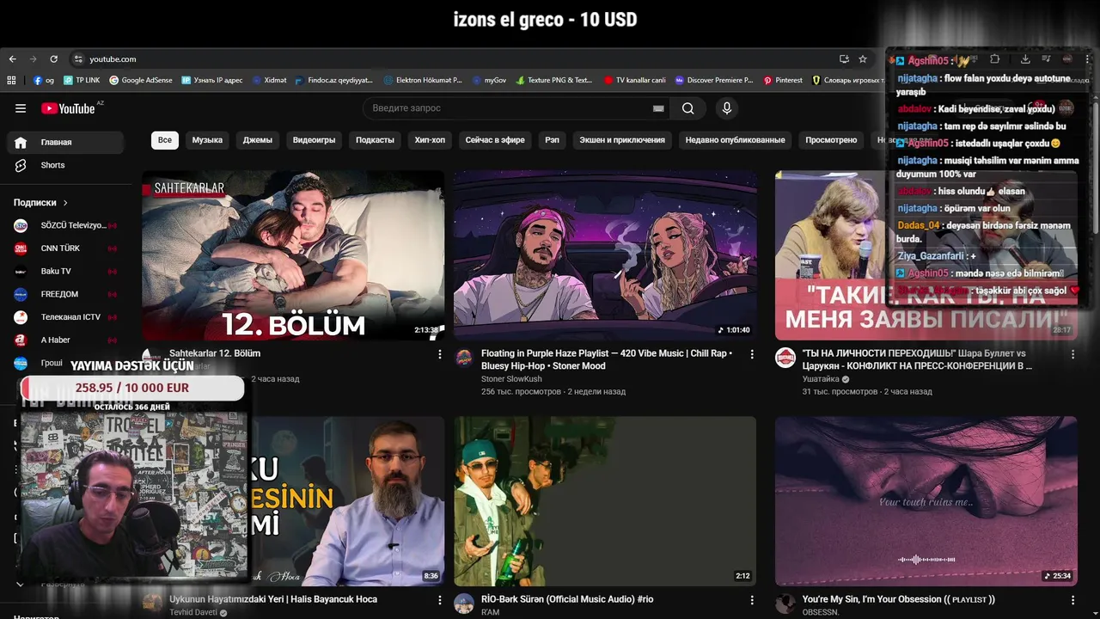Image resolution: width=1100 pixels, height=619 pixels.
Task: Select the Рэп filter chip
Action: [552, 140]
